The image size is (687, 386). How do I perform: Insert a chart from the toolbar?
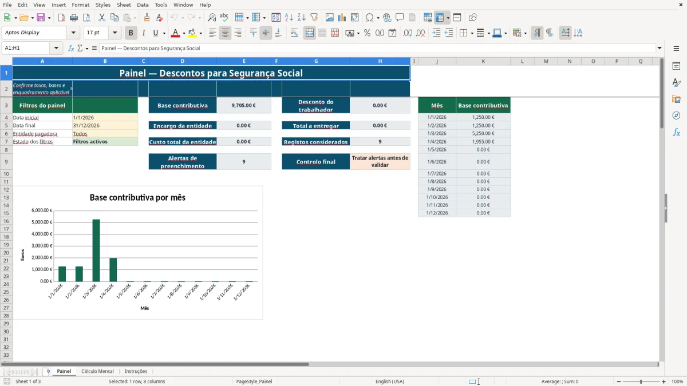[342, 18]
